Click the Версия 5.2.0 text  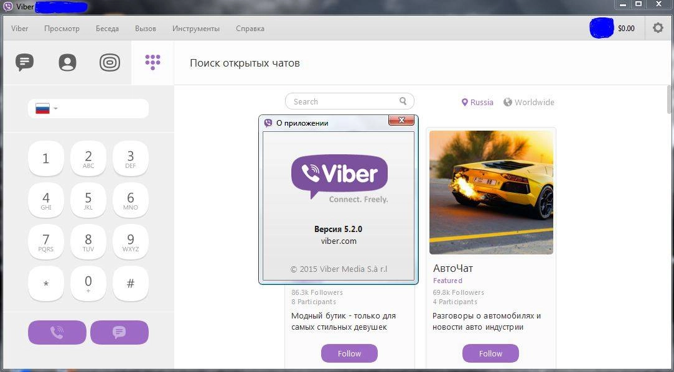click(x=339, y=229)
